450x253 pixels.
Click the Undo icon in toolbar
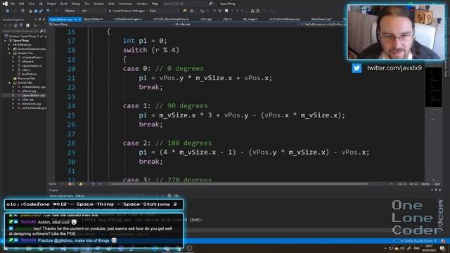(48, 11)
